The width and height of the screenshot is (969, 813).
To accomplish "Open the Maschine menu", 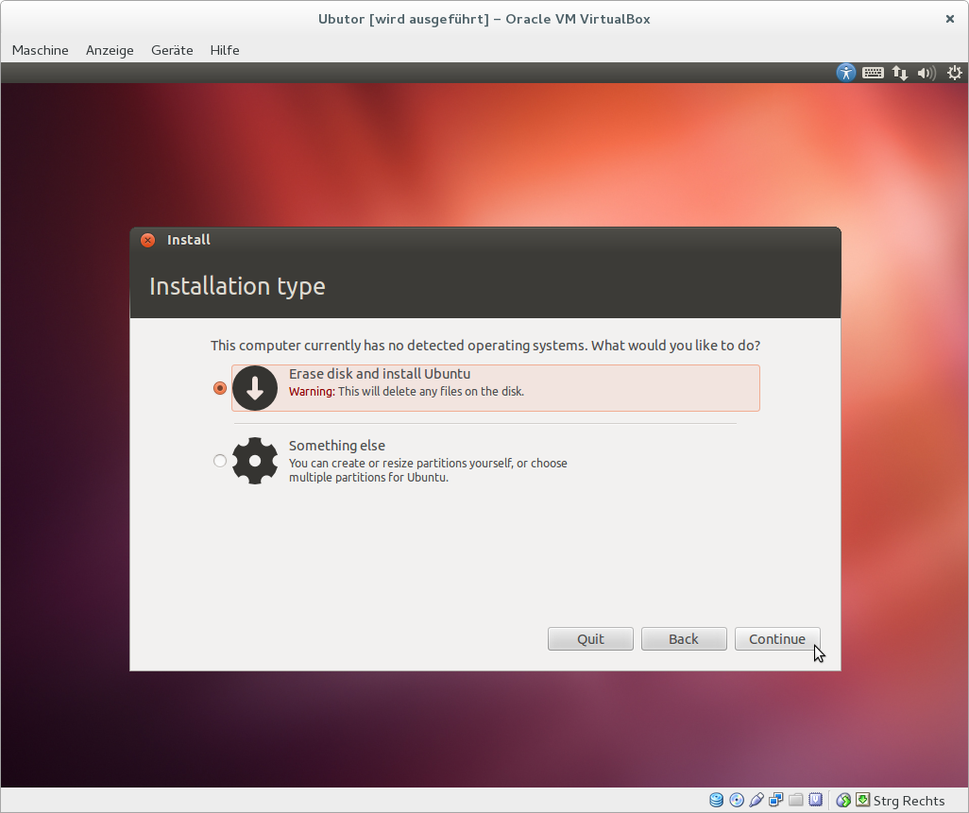I will (x=40, y=50).
